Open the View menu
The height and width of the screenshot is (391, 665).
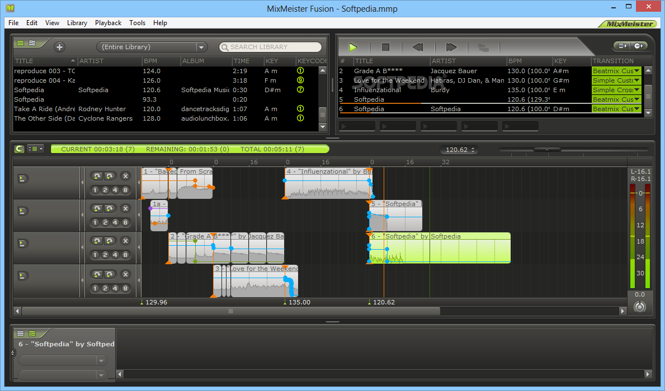52,23
